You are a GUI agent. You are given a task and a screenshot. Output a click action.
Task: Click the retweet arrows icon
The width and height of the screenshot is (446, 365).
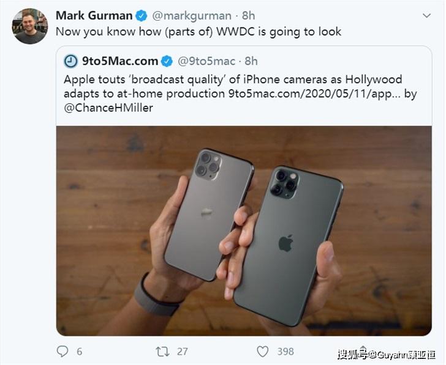pos(162,352)
